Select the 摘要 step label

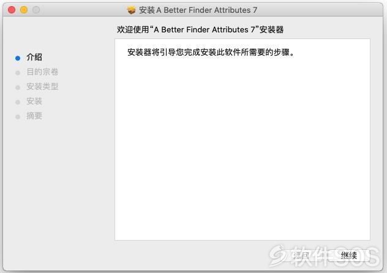34,115
